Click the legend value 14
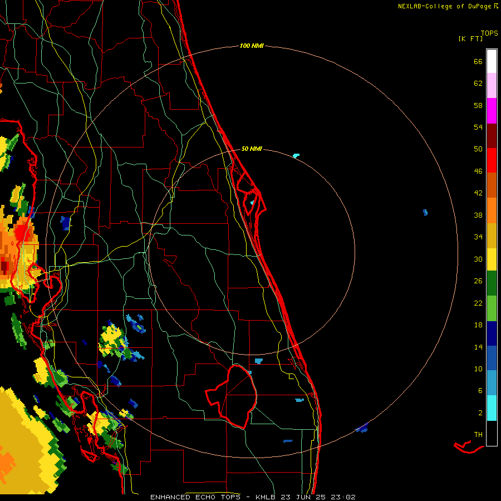The height and width of the screenshot is (501, 501). coord(478,347)
